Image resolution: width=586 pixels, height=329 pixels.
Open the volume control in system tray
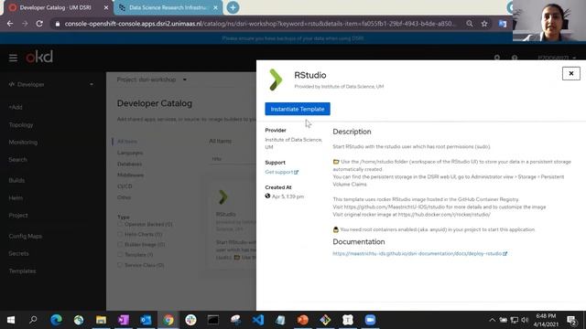[525, 320]
